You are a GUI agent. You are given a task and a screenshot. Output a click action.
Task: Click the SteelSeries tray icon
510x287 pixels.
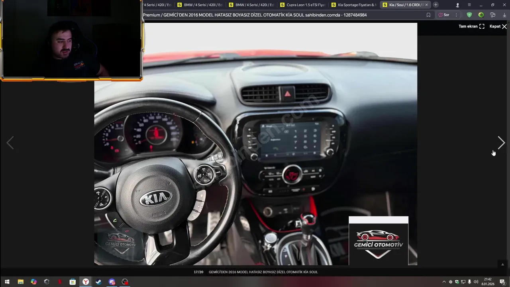(x=451, y=282)
